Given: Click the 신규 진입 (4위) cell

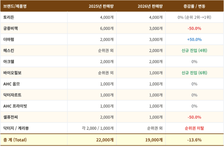Looking at the screenshot, I should (195, 50).
